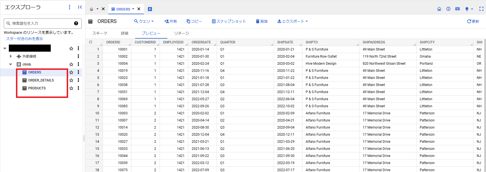This screenshot has width=486, height=172.
Task: Click the 820 Northwest Glisan Street cell
Action: (x=388, y=64)
